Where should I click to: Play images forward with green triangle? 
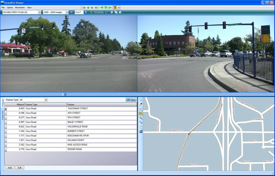[110, 8]
